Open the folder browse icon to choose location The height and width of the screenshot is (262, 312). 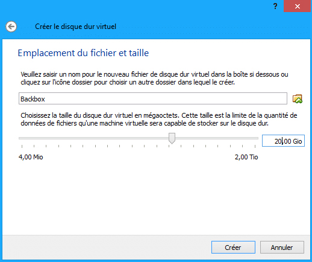coord(298,98)
